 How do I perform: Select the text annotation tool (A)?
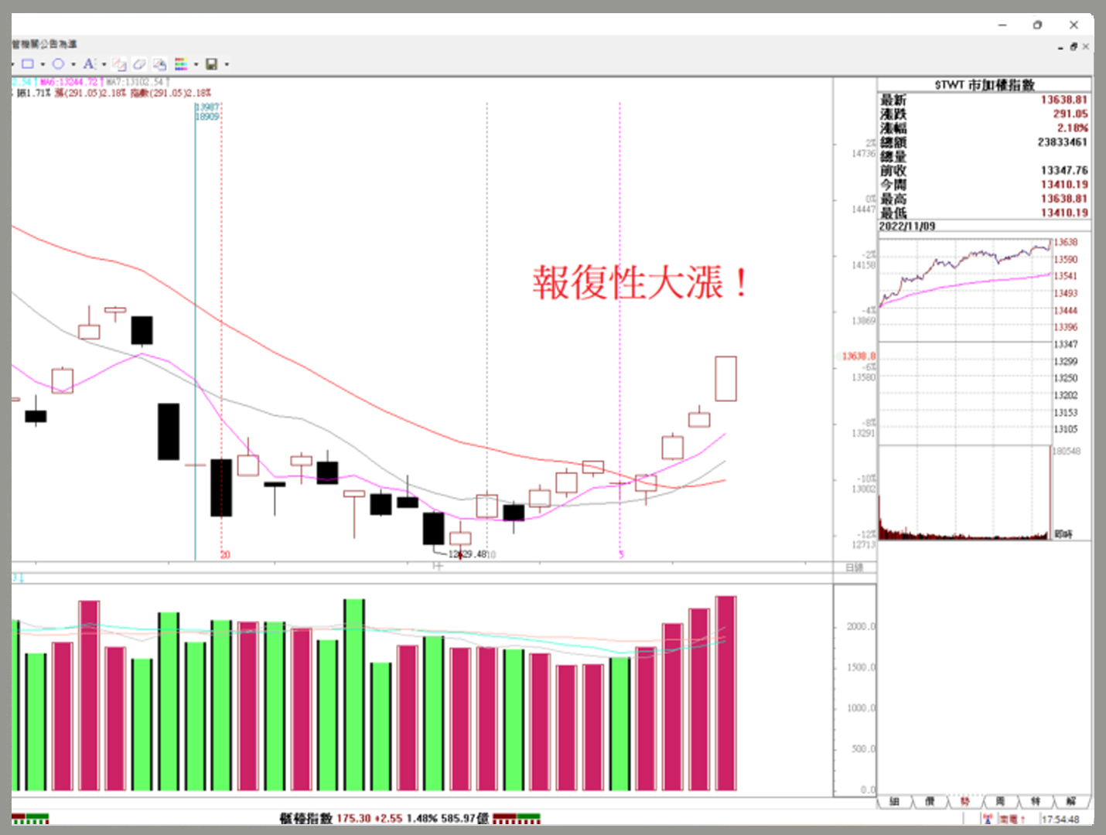tap(89, 64)
